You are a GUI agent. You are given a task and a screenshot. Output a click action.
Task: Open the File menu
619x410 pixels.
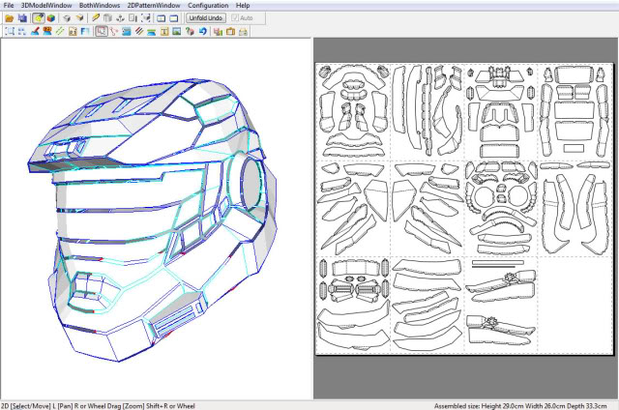9,5
